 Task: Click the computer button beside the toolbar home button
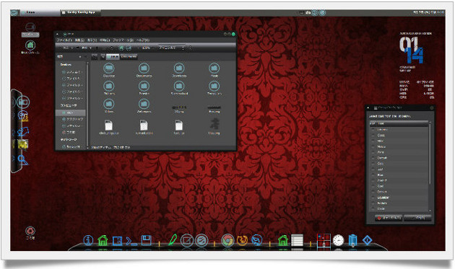click(129, 48)
